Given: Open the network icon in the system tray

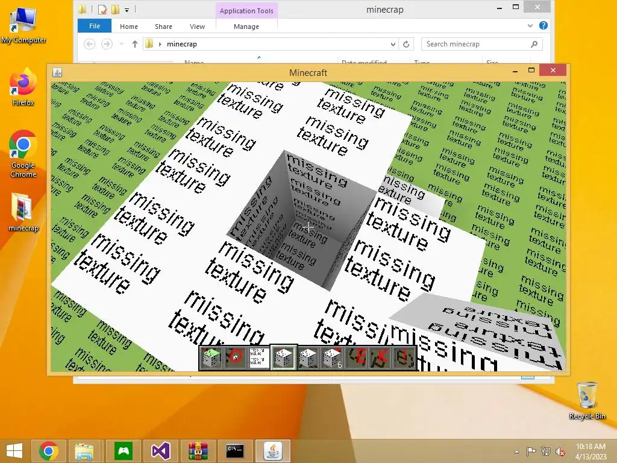Looking at the screenshot, I should [545, 452].
